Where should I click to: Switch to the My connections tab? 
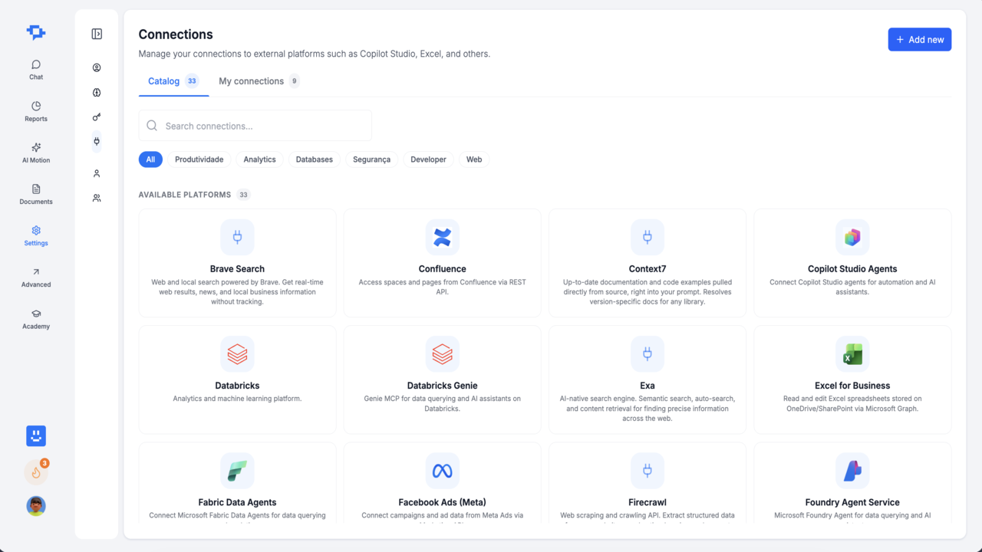(x=259, y=81)
